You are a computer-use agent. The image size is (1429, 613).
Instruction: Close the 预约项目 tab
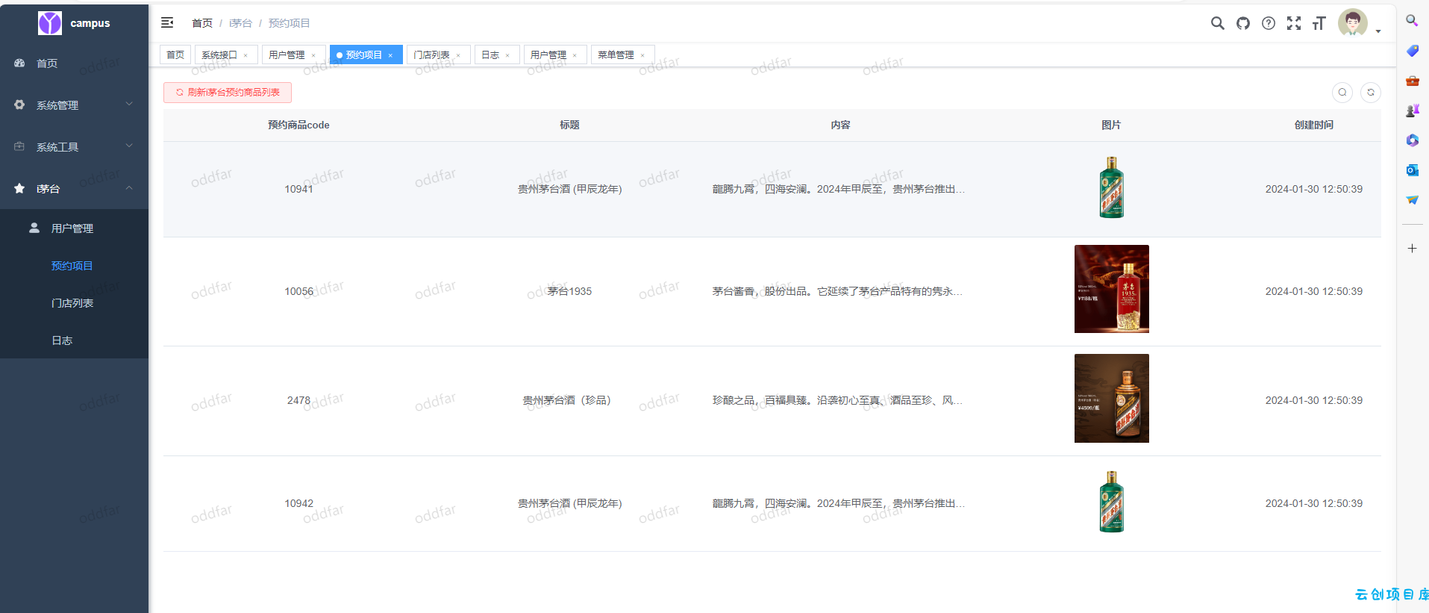390,55
